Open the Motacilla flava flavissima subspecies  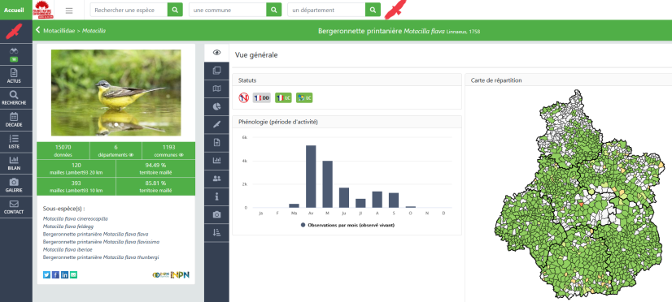pos(101,242)
